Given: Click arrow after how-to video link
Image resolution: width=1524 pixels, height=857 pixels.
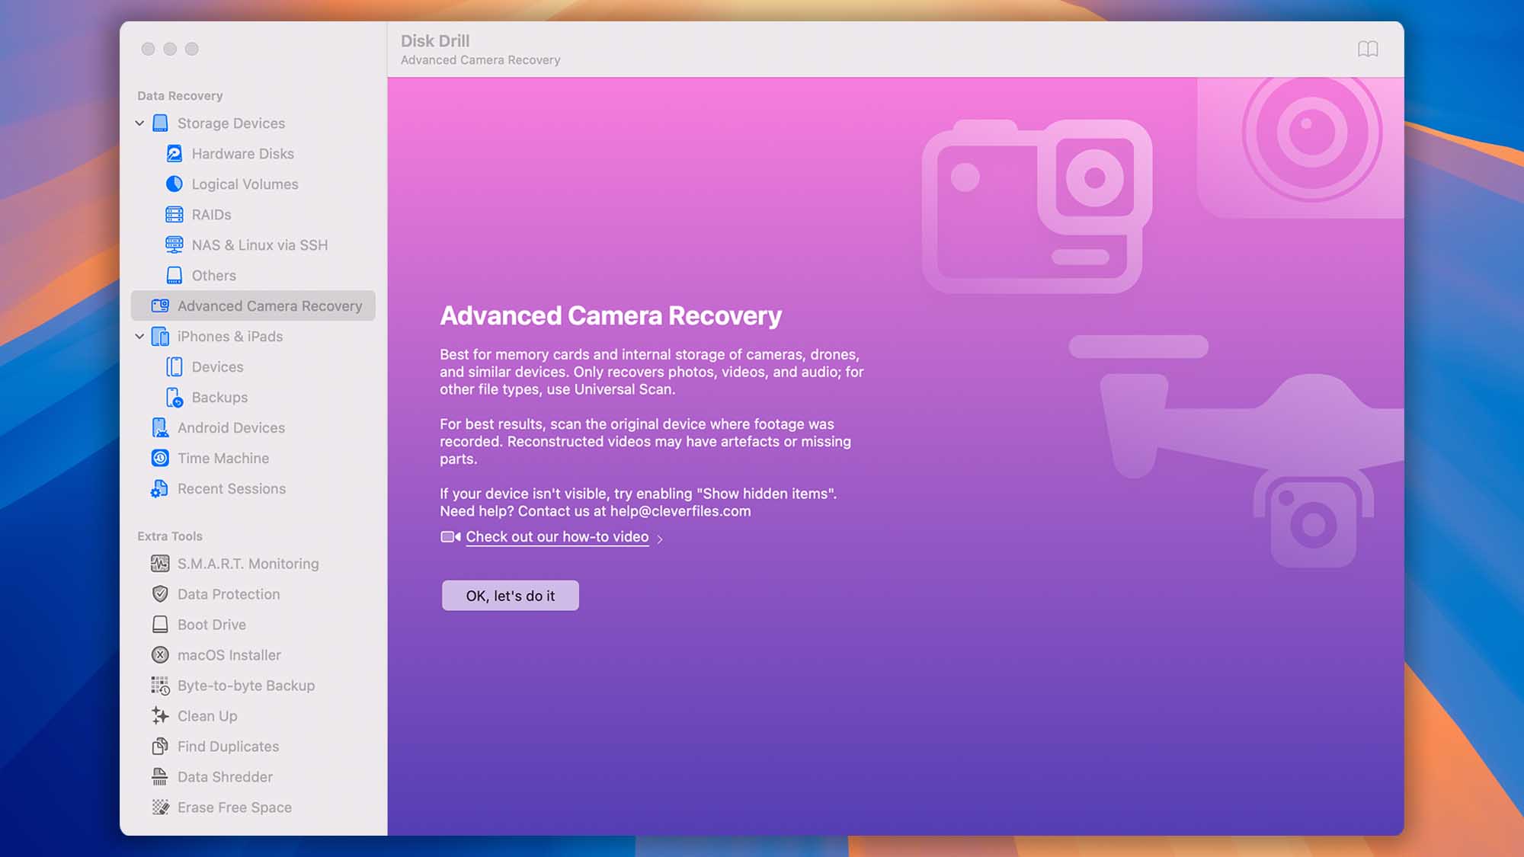Looking at the screenshot, I should pyautogui.click(x=660, y=539).
